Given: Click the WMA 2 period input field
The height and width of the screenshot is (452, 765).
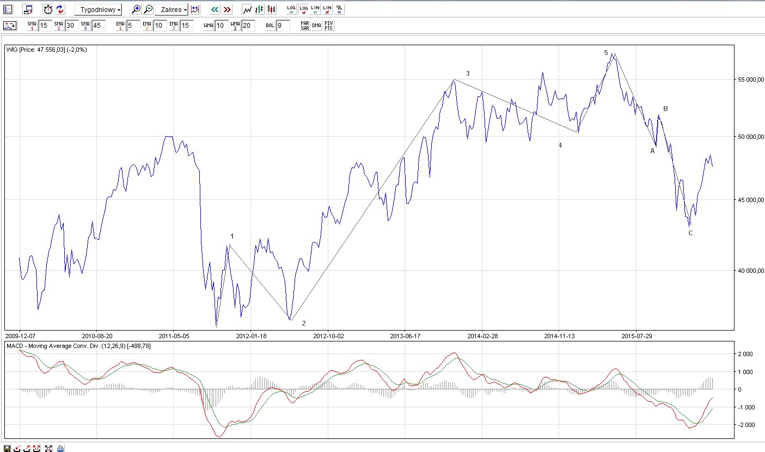Looking at the screenshot, I should pyautogui.click(x=248, y=26).
